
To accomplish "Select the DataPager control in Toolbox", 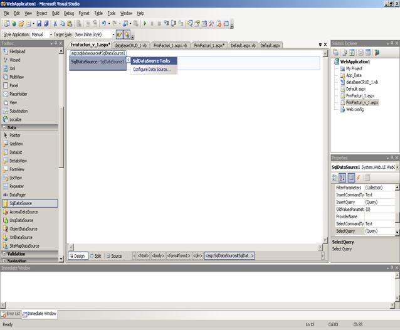I will [29, 194].
